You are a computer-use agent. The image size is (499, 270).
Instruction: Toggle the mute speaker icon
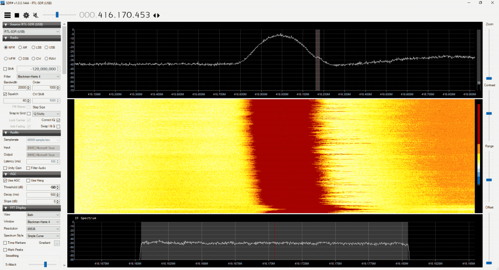pyautogui.click(x=36, y=16)
